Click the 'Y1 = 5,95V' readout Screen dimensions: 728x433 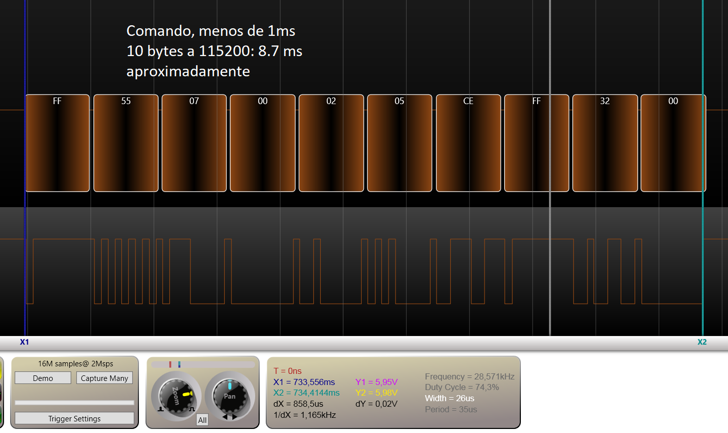[x=376, y=382]
